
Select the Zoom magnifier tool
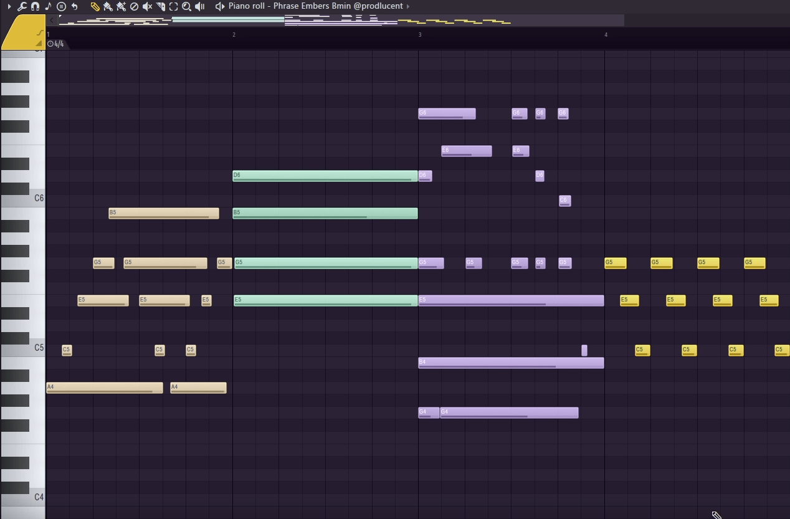point(186,6)
